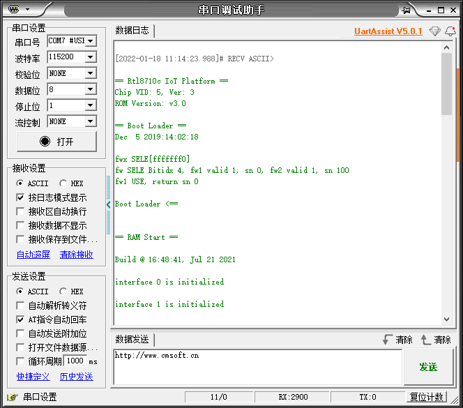Click the 发送 send button
The height and width of the screenshot is (408, 463).
click(428, 368)
